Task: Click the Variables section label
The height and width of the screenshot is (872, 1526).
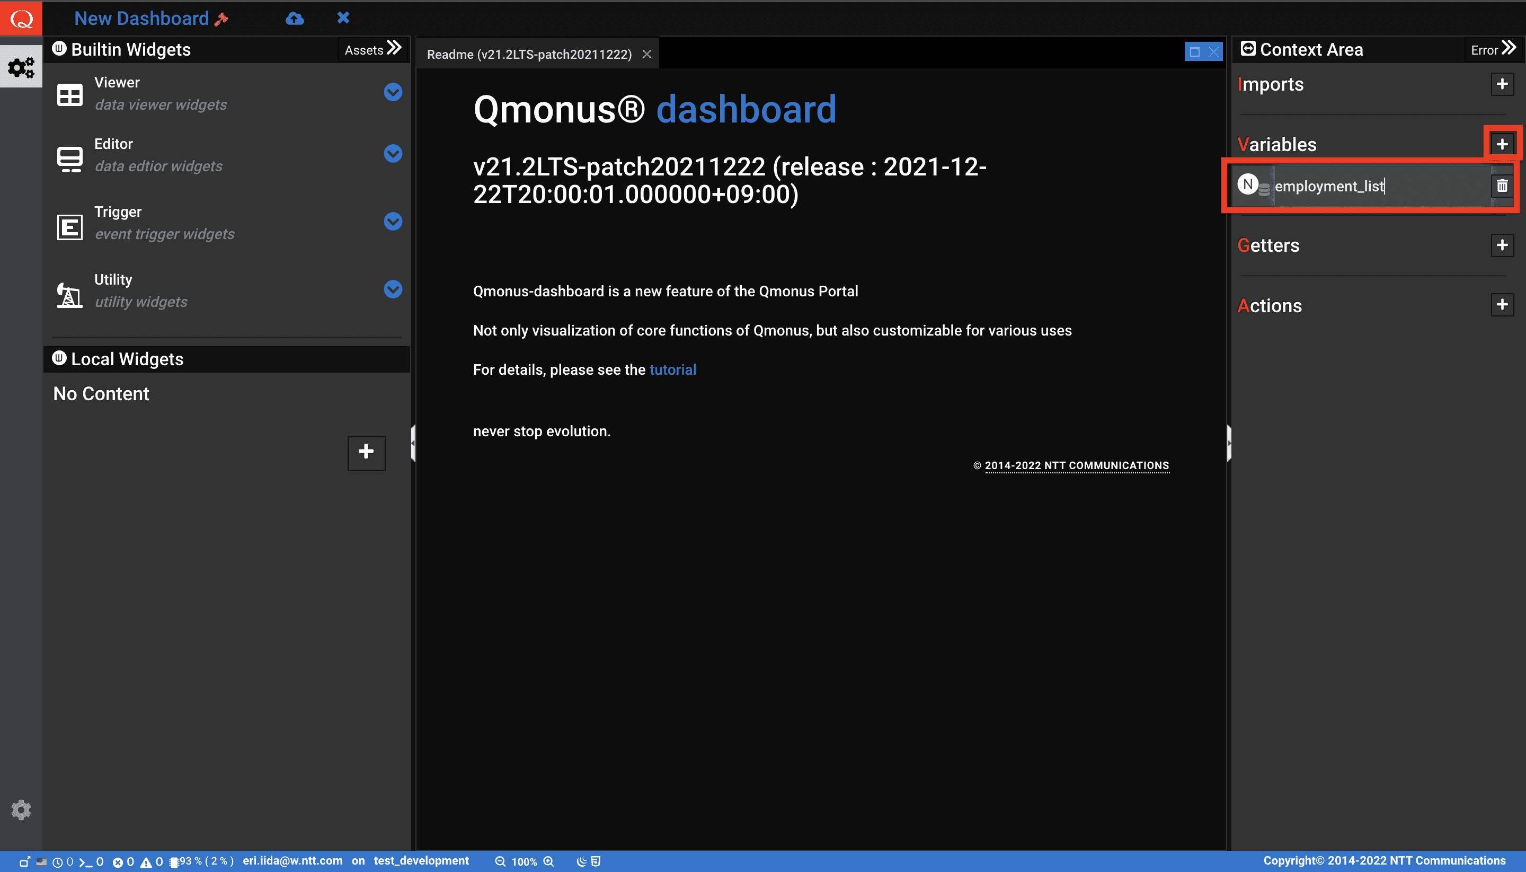Action: [1277, 144]
